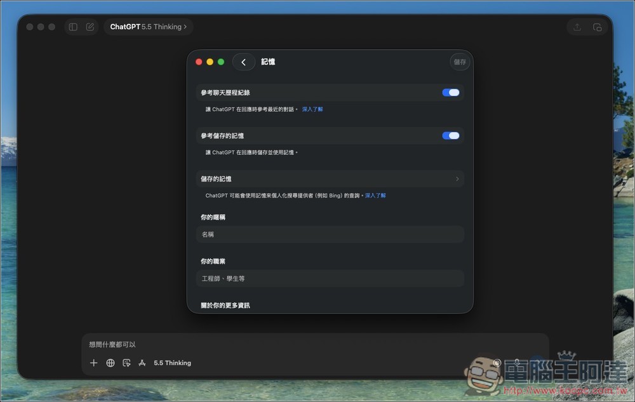Add attachment with plus icon

(x=93, y=363)
